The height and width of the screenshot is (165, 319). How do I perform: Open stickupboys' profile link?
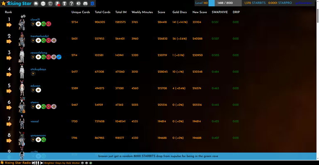pyautogui.click(x=38, y=69)
